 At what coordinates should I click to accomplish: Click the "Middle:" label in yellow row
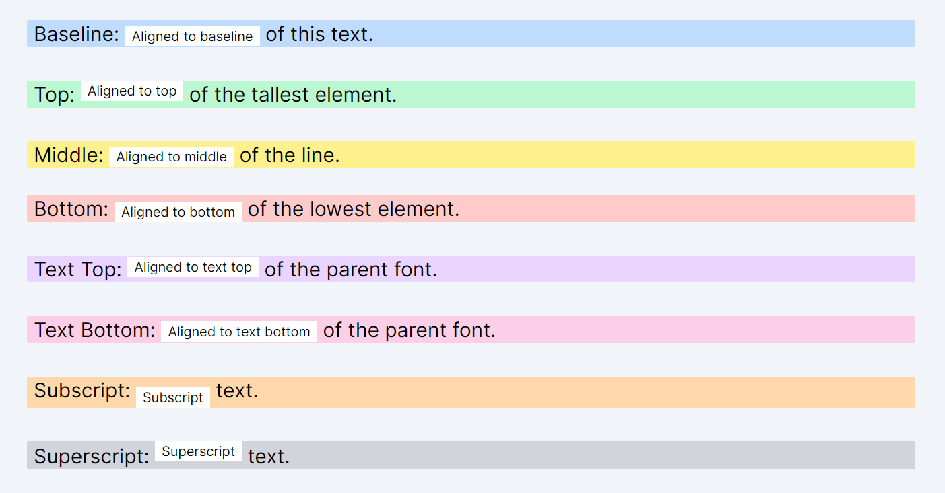(x=69, y=155)
